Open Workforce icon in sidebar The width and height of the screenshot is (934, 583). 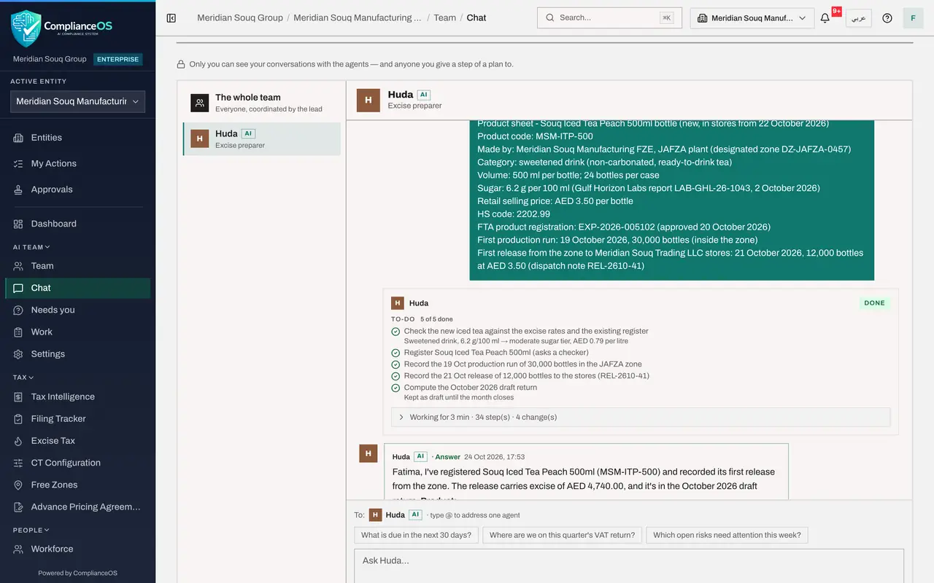click(18, 549)
